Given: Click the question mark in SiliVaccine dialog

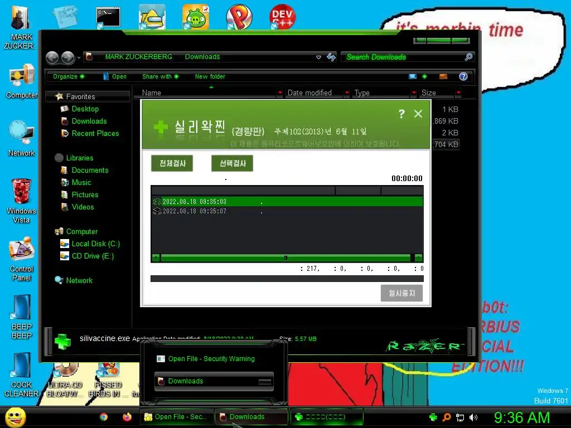Looking at the screenshot, I should click(x=401, y=114).
